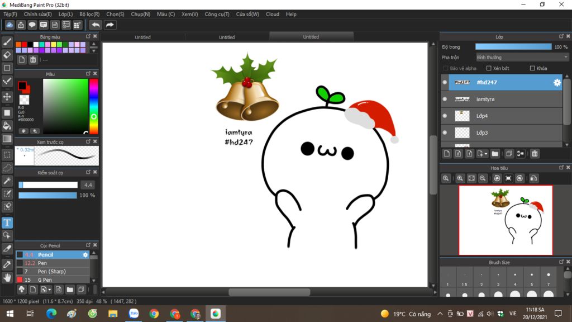This screenshot has width=572, height=322.
Task: Delete palette color with trash icon
Action: (x=33, y=59)
